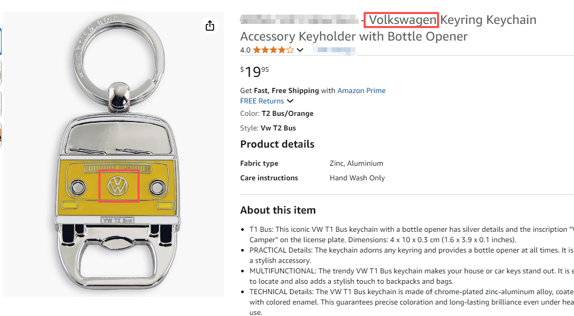Click the About this item heading
Image resolution: width=574 pixels, height=316 pixels.
coord(278,210)
